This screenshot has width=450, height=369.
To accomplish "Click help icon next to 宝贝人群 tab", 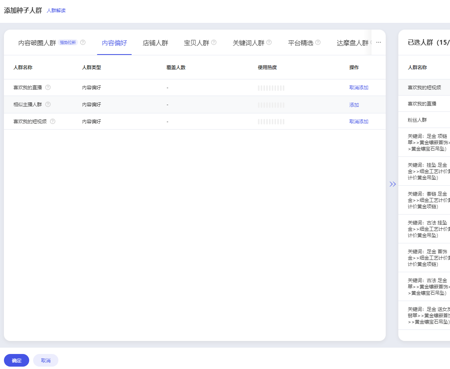I will pyautogui.click(x=214, y=43).
